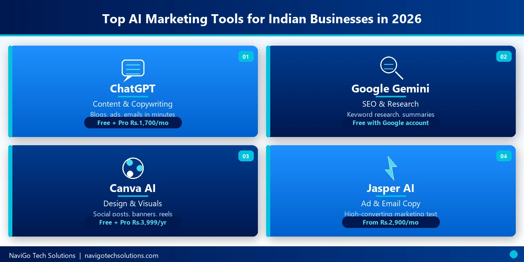
Task: Click the High-converting marketing text line
Action: (391, 214)
